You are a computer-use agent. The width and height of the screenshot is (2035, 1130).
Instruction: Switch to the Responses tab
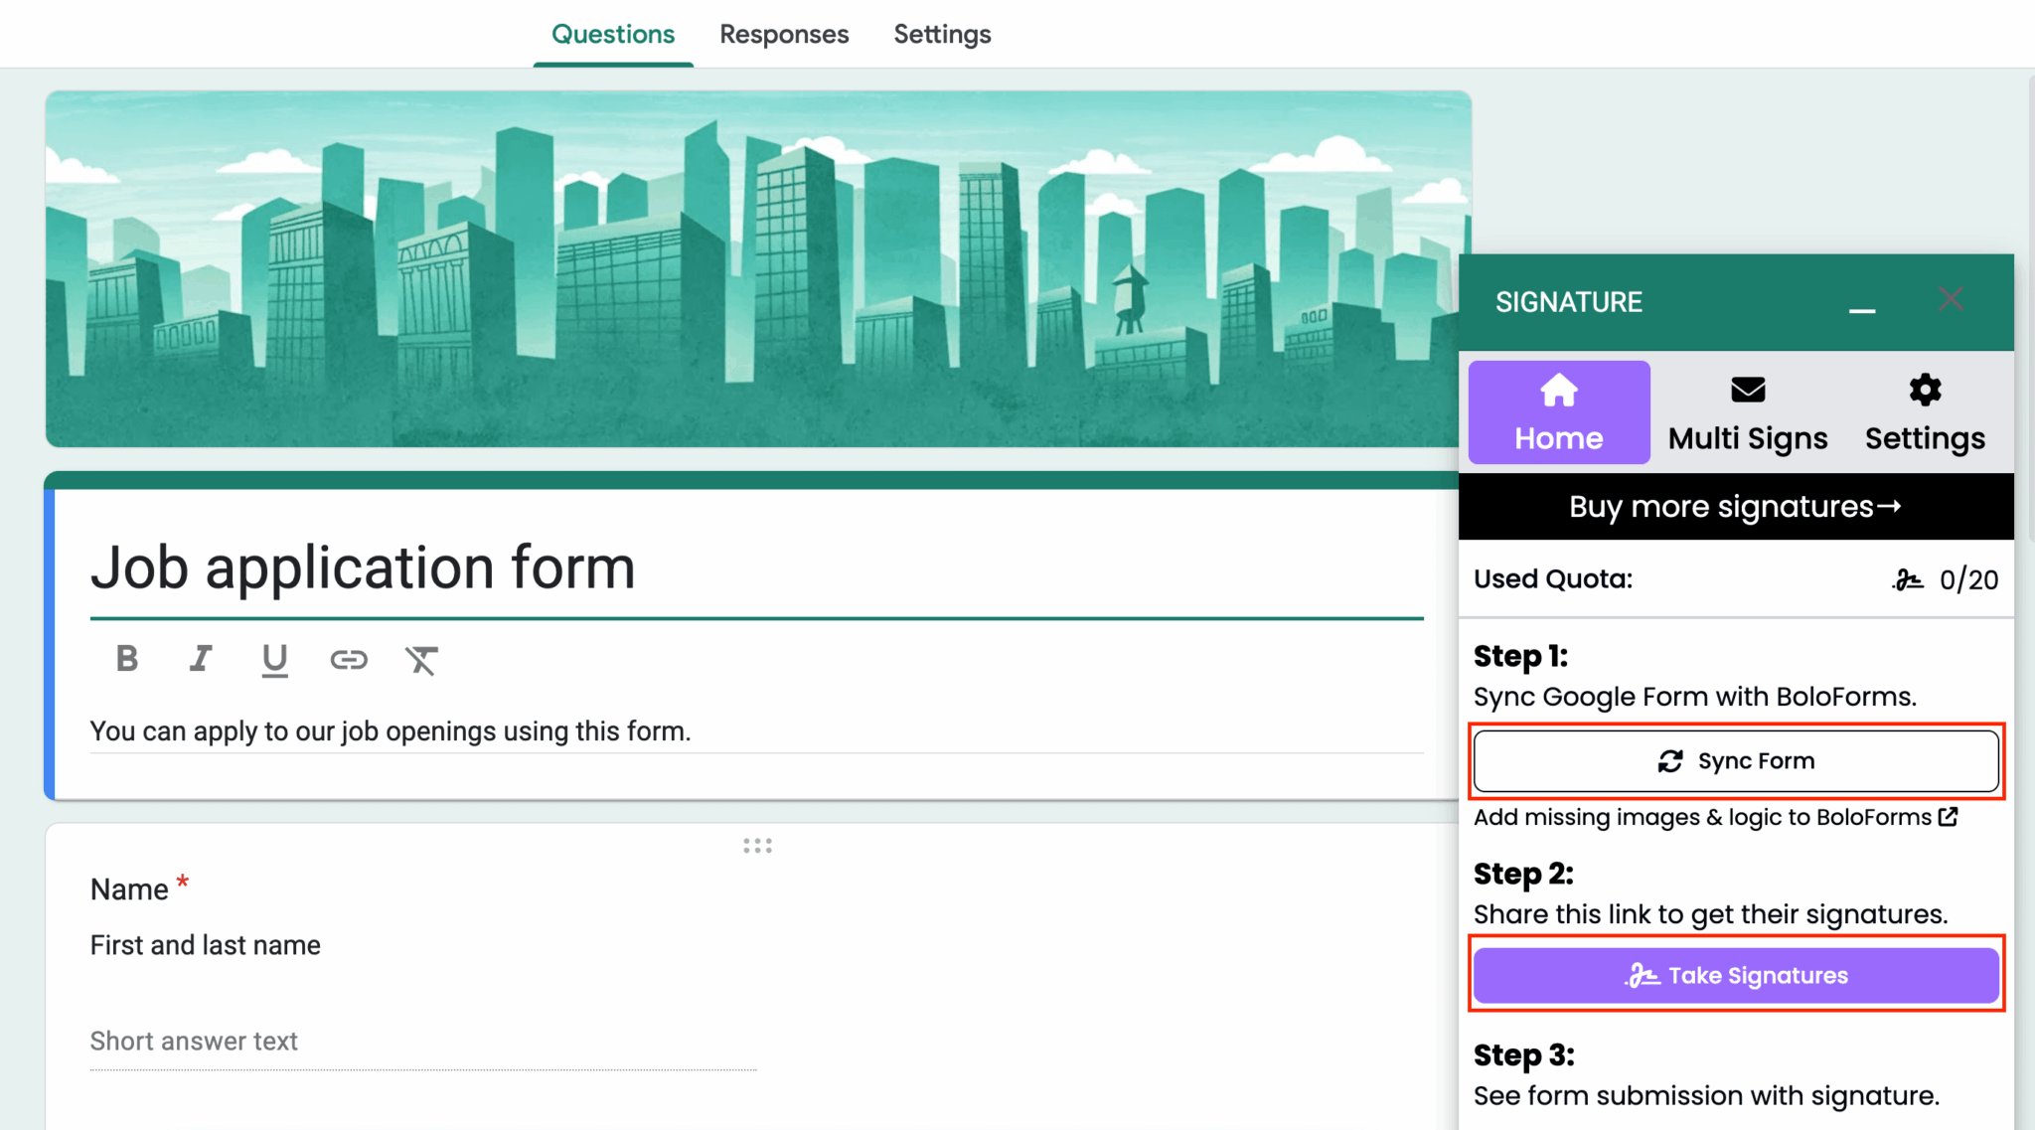[784, 33]
